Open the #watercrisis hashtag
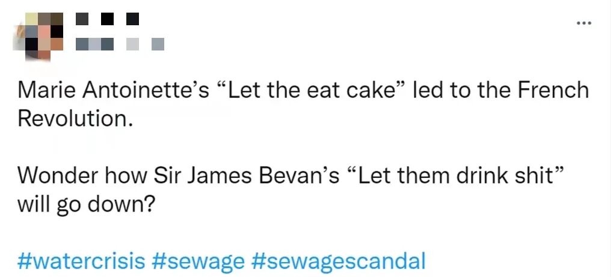 coord(81,261)
